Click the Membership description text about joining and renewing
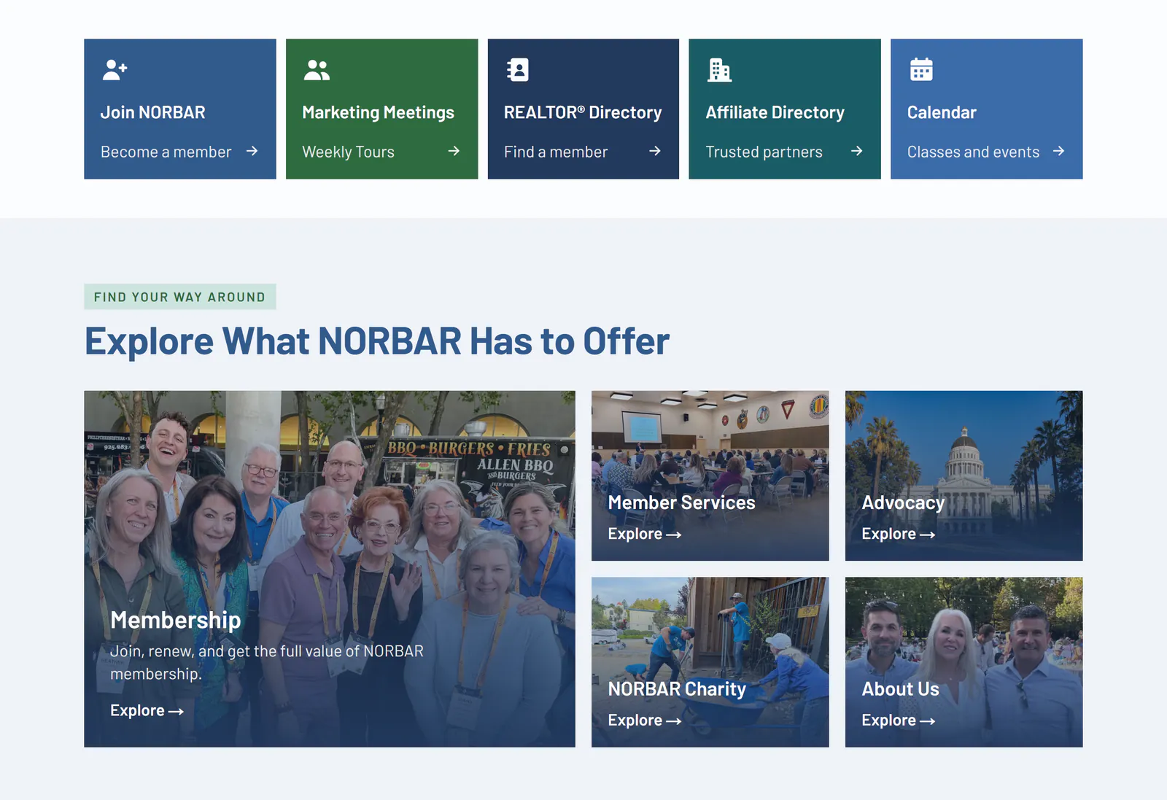 click(267, 662)
